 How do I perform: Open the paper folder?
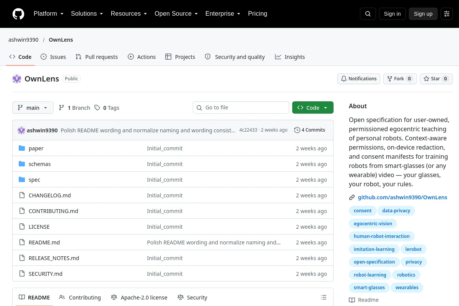pos(36,148)
